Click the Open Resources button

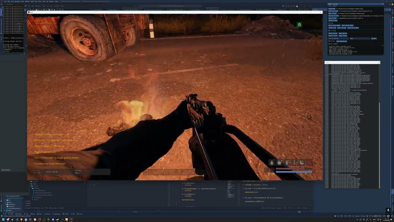coord(342,41)
